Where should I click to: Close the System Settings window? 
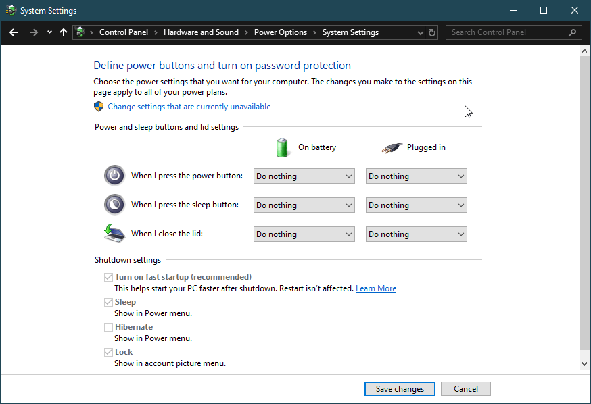coord(574,10)
